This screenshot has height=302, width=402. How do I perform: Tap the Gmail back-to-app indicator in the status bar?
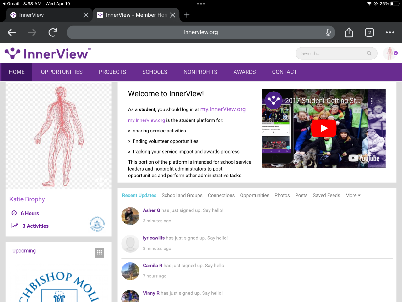[x=11, y=4]
